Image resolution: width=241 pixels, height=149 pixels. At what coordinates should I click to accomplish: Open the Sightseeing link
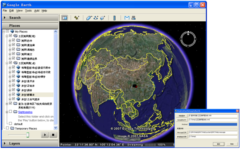[25, 112]
